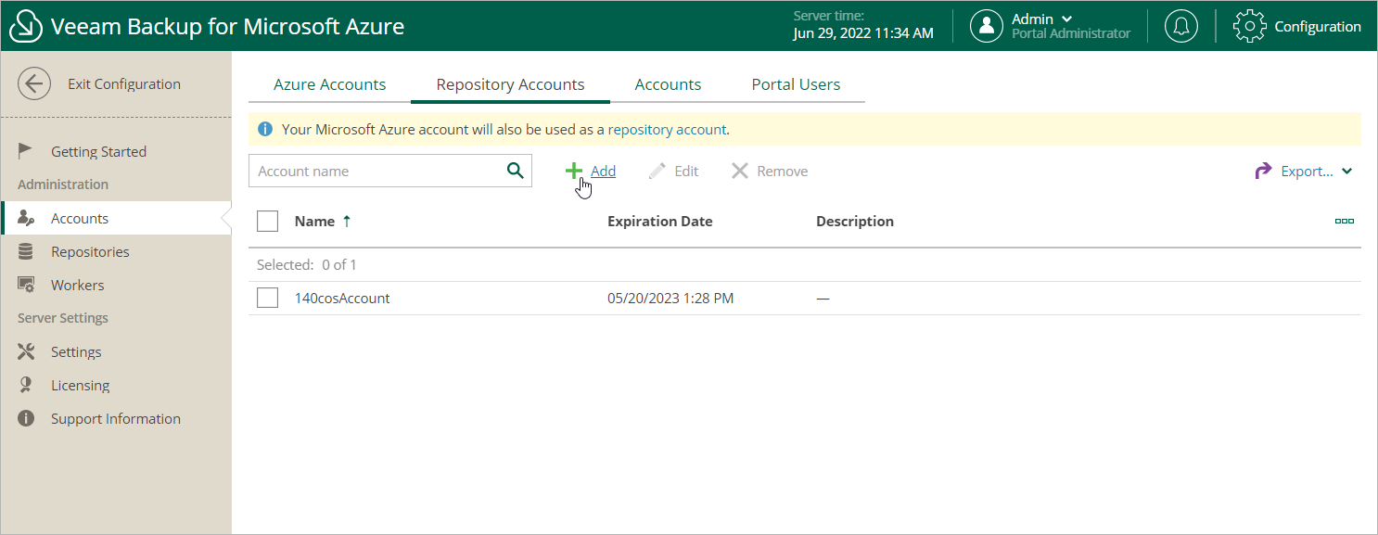Screen dimensions: 1378x535
Task: Click Portal Administrator role text
Action: point(1071,33)
